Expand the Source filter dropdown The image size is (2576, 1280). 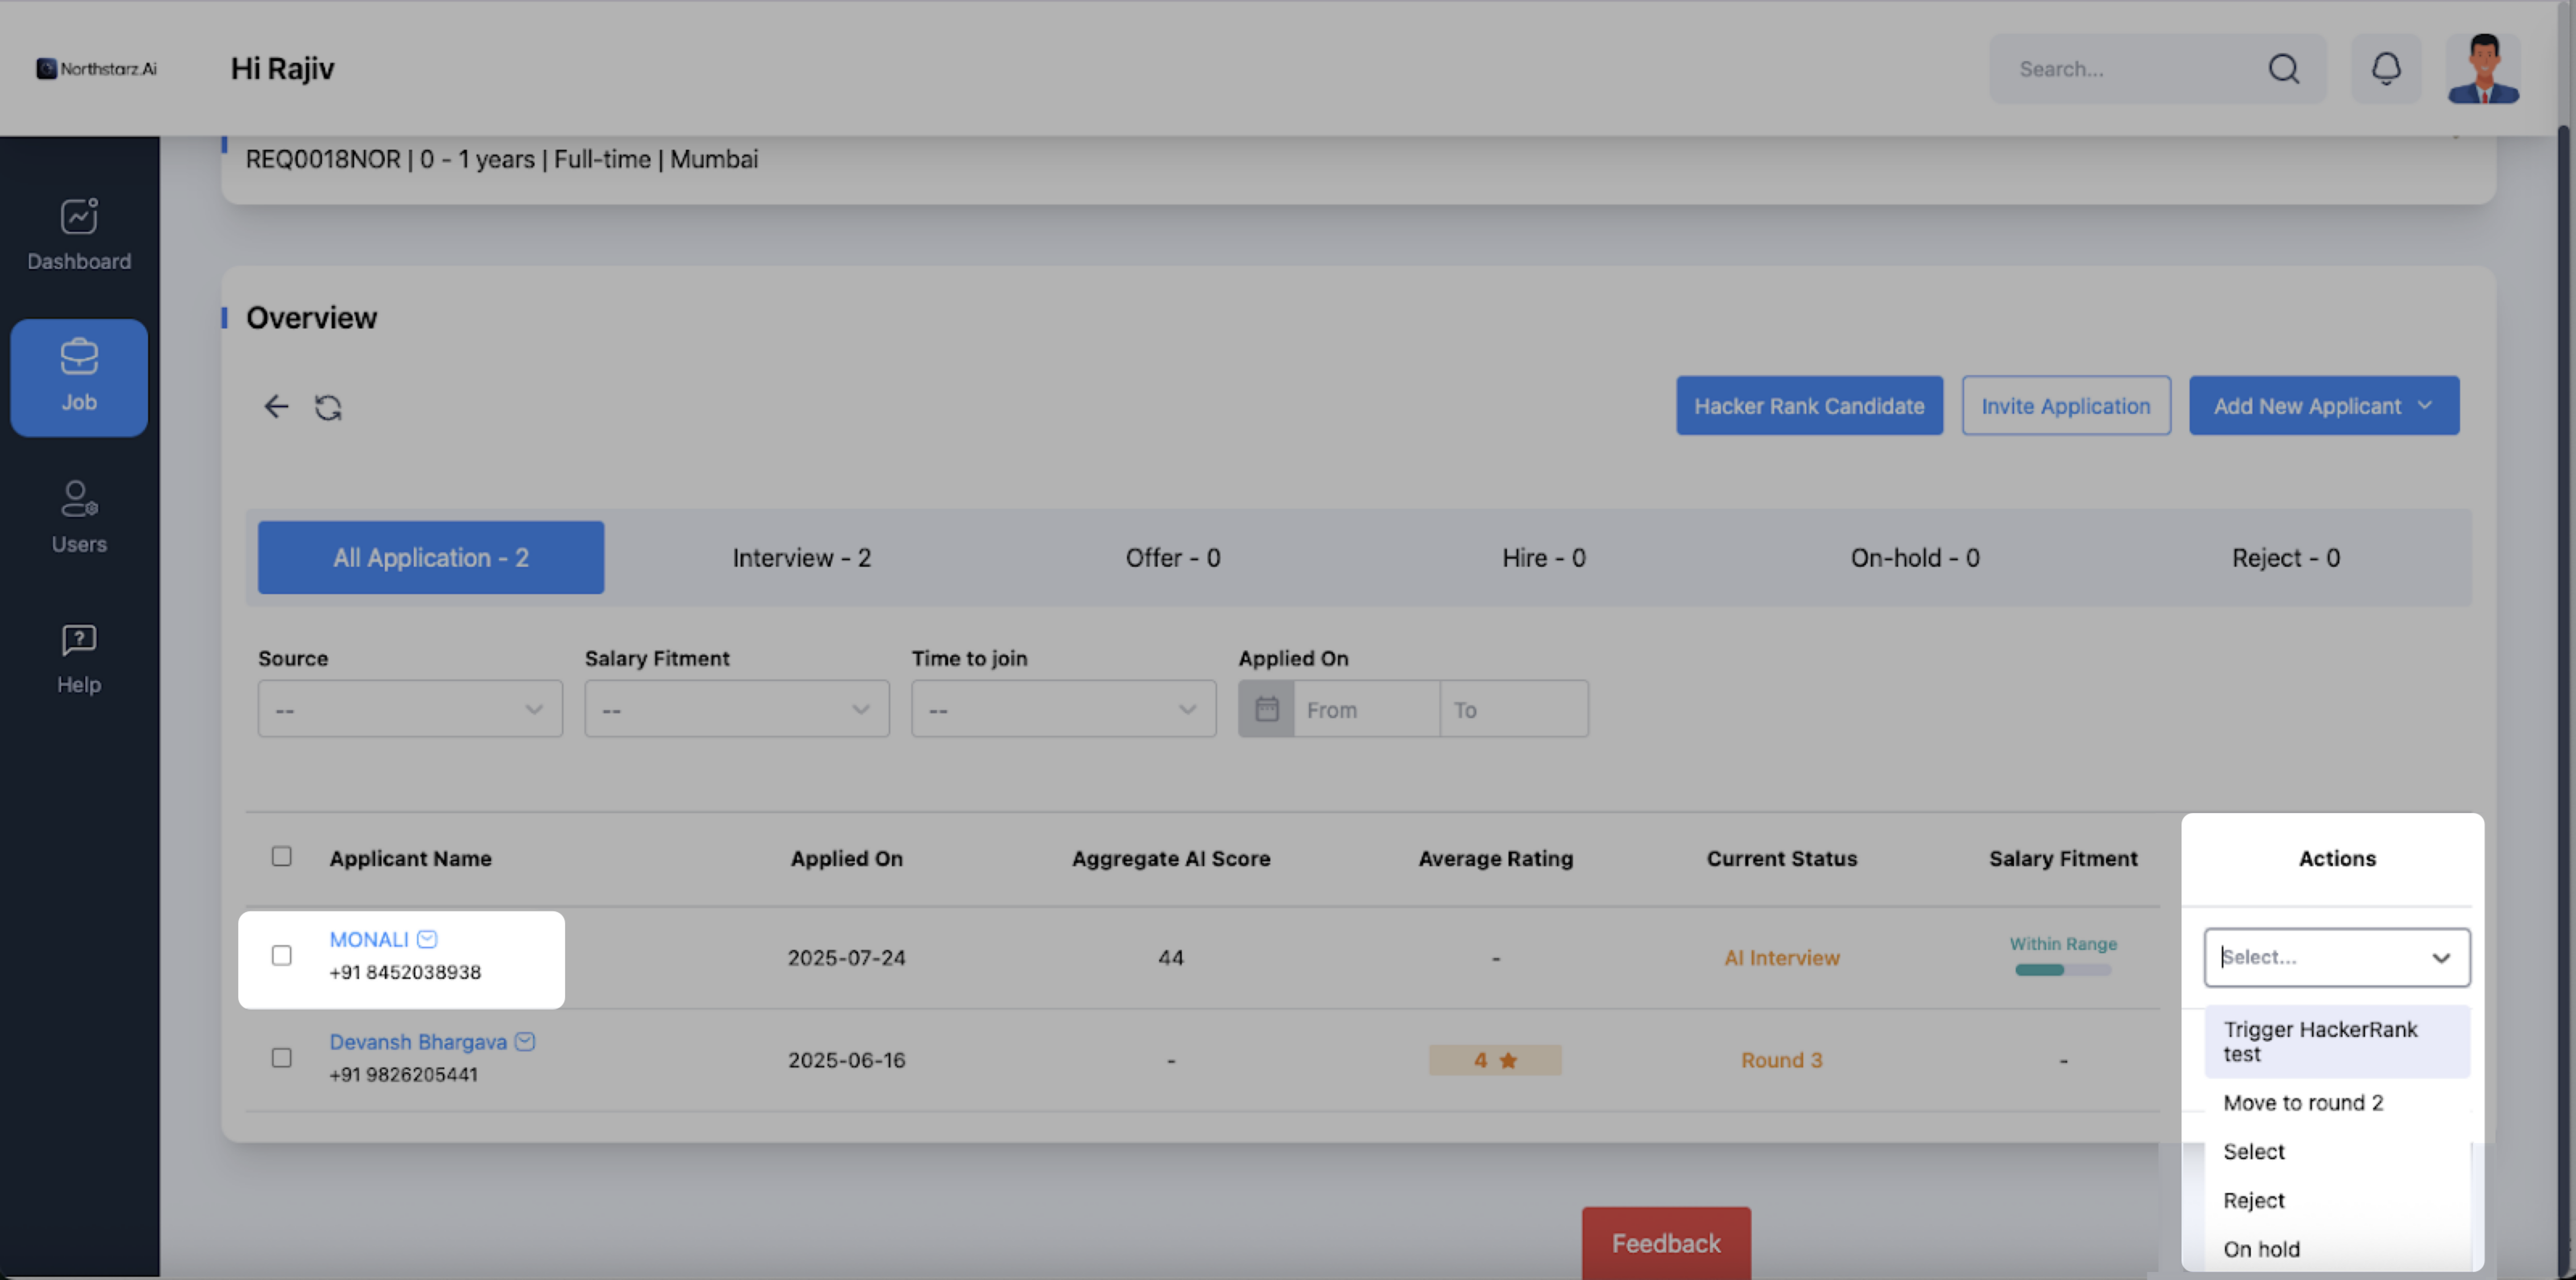410,709
